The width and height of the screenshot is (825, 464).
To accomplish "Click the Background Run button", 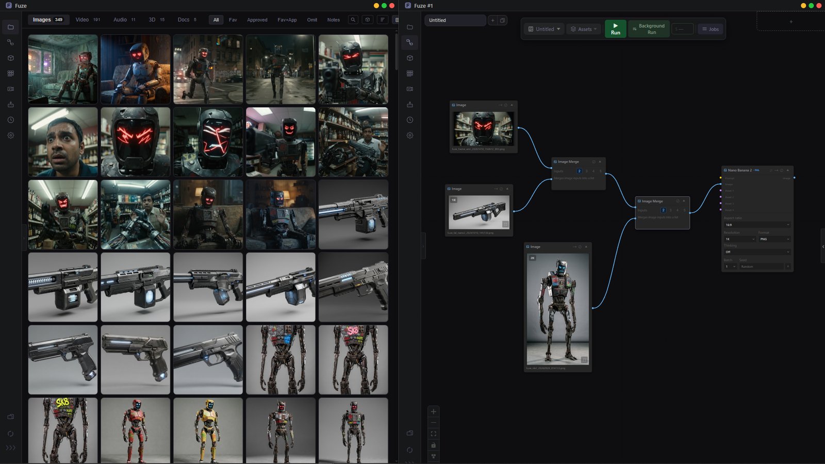I will [x=648, y=29].
